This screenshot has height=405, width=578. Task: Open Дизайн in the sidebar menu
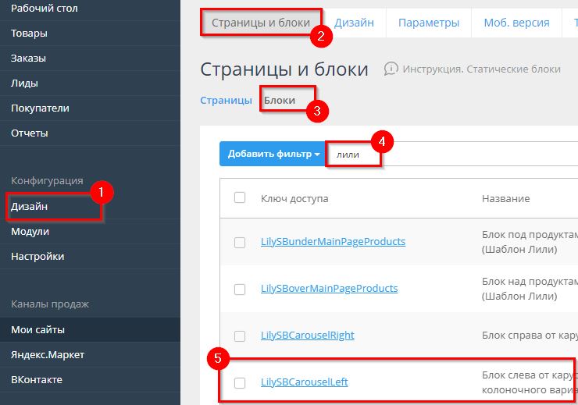30,207
